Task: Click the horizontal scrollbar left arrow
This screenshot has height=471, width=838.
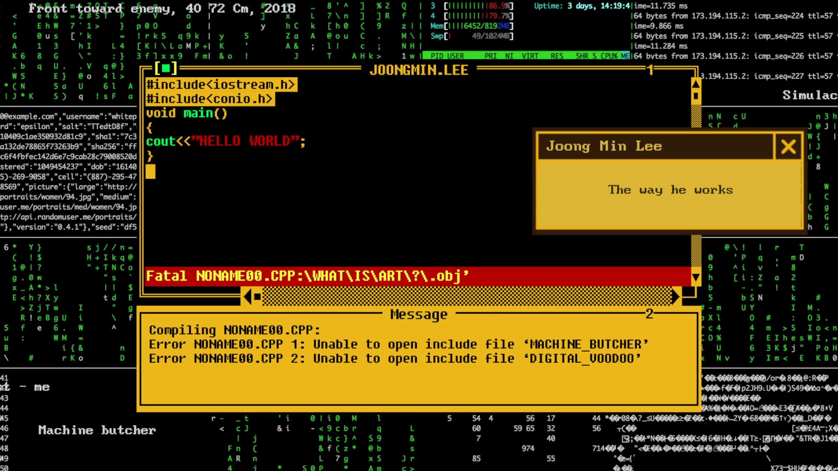Action: coord(247,297)
